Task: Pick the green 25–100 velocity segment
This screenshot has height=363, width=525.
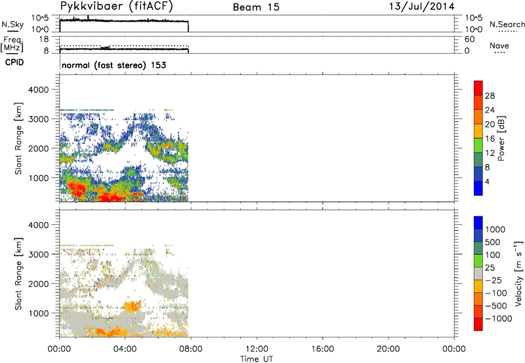Action: pos(478,261)
